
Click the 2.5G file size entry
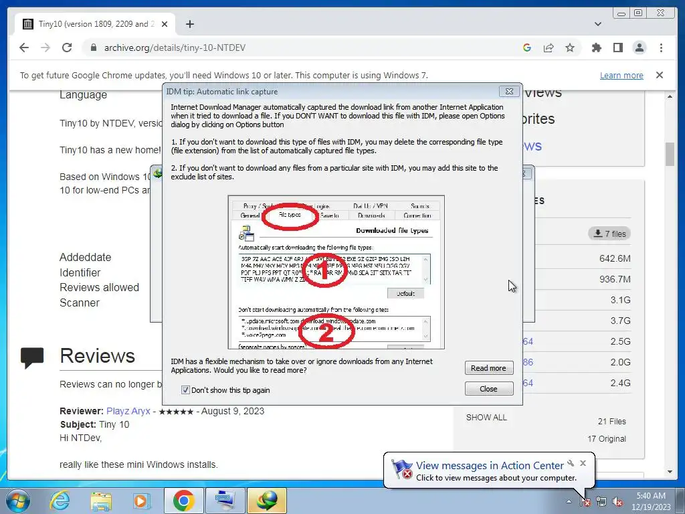pos(620,341)
